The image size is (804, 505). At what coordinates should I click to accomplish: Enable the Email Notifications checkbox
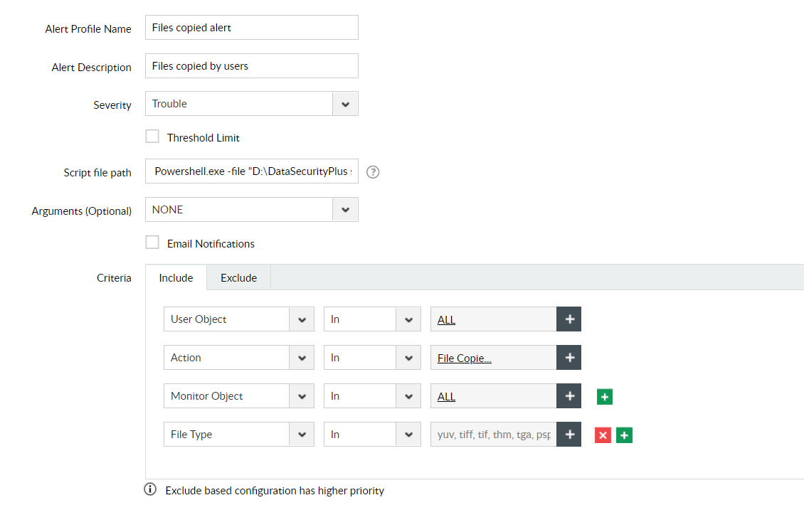(x=152, y=242)
